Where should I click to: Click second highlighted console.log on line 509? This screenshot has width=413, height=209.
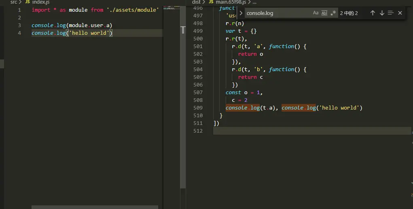click(x=299, y=108)
